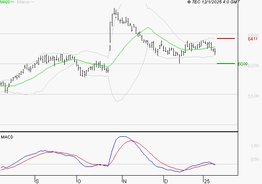
Task: Click the MACD panel label
Action: 7,137
